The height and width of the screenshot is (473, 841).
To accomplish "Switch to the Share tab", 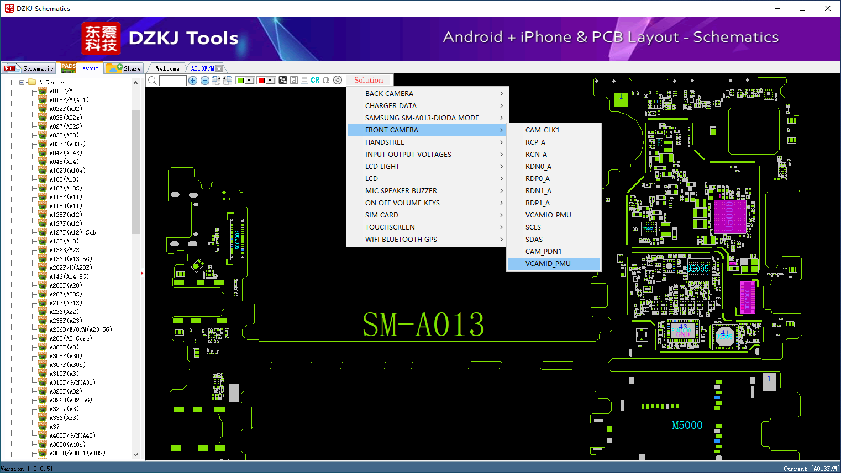I will 124,68.
